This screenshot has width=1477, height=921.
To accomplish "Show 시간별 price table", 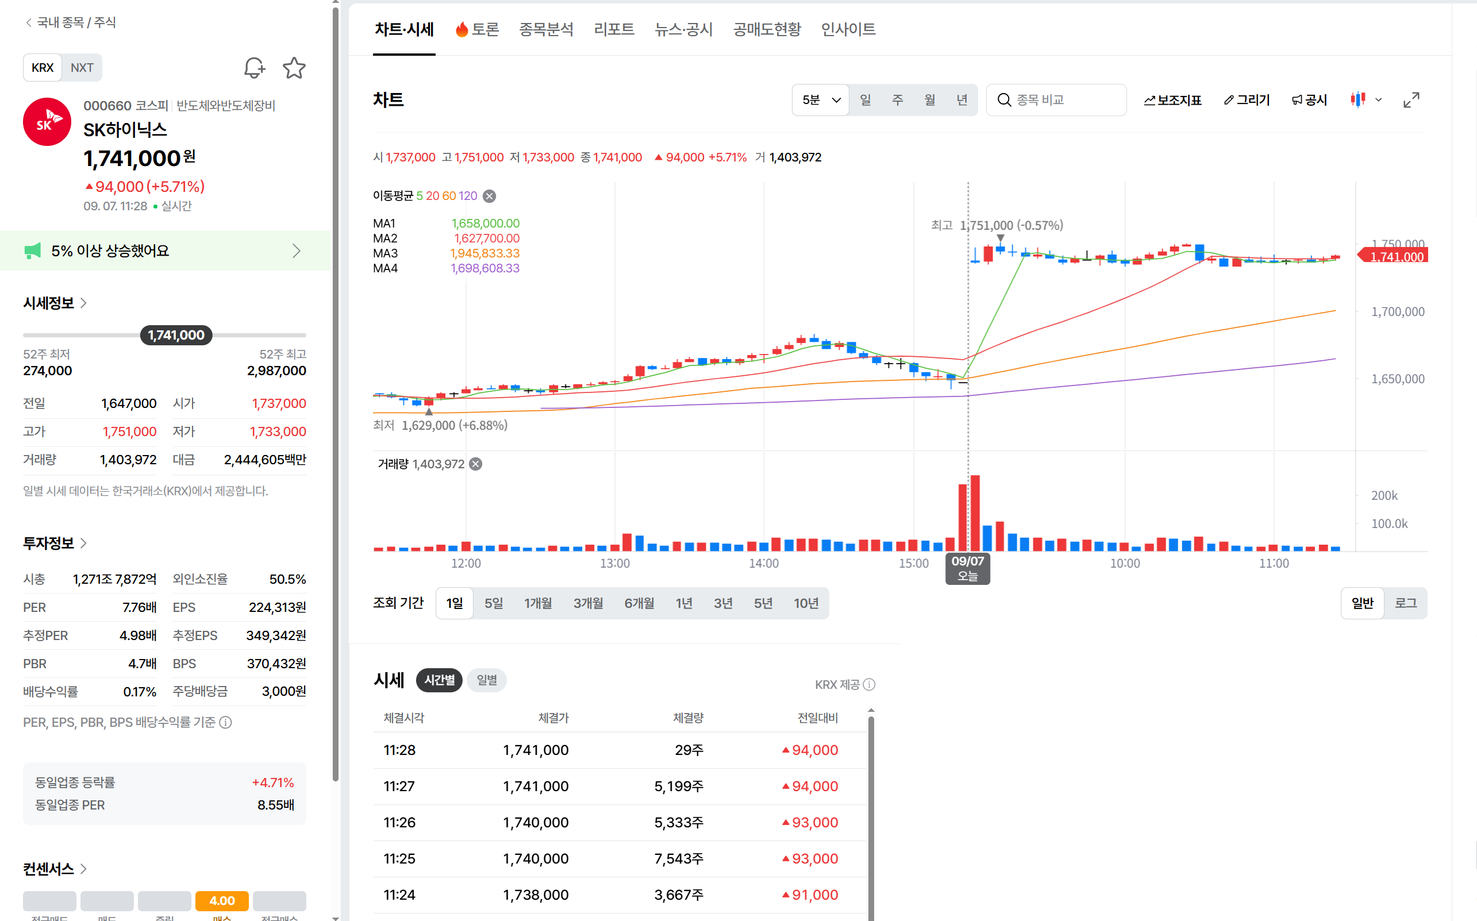I will pyautogui.click(x=439, y=680).
